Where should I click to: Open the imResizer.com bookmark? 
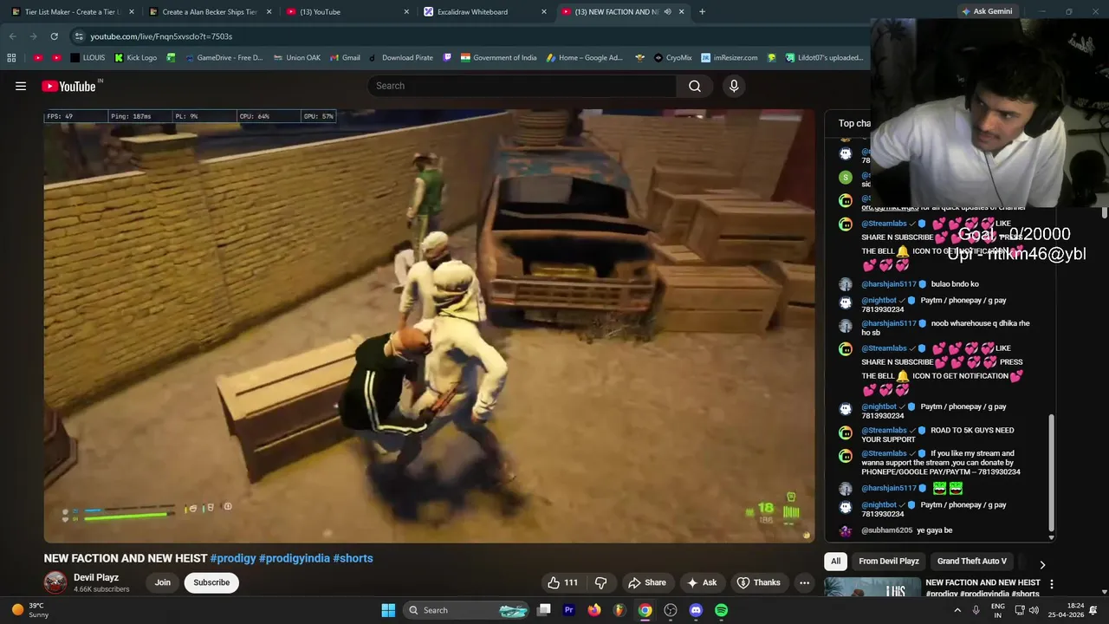point(729,58)
